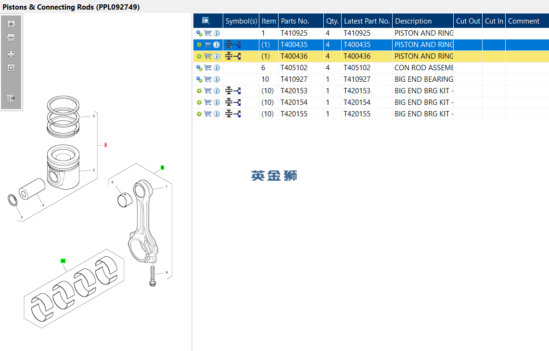Add T410927 to cart

click(x=208, y=79)
